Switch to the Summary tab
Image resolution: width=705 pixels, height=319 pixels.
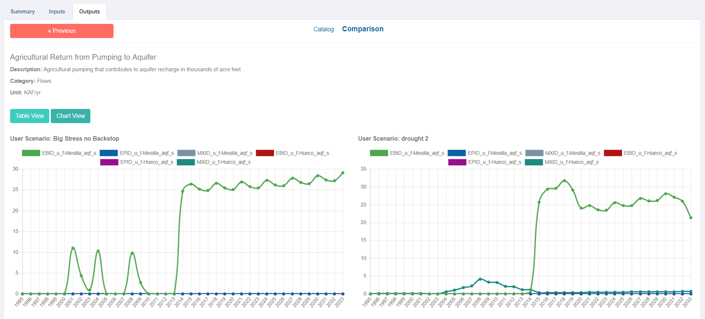(23, 12)
